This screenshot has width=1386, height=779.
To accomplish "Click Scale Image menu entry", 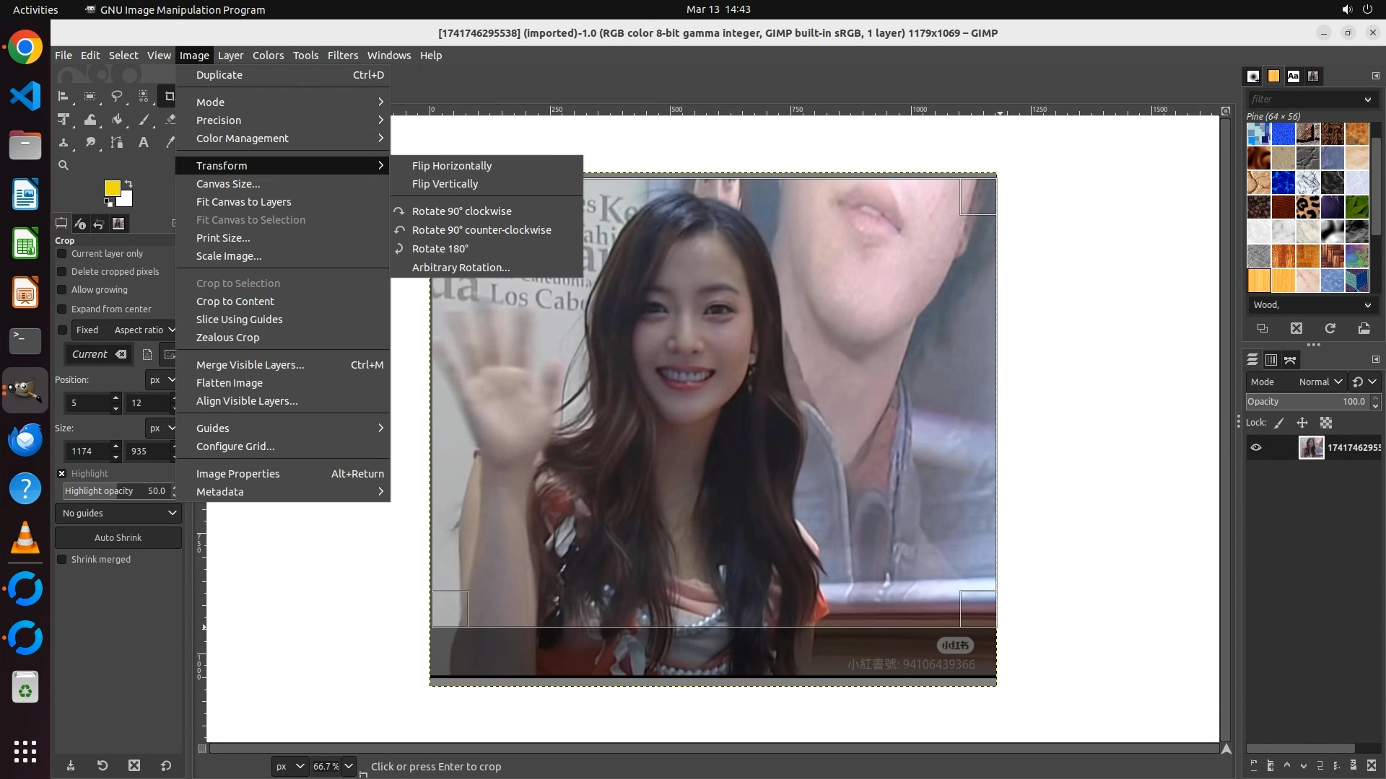I will pos(229,256).
